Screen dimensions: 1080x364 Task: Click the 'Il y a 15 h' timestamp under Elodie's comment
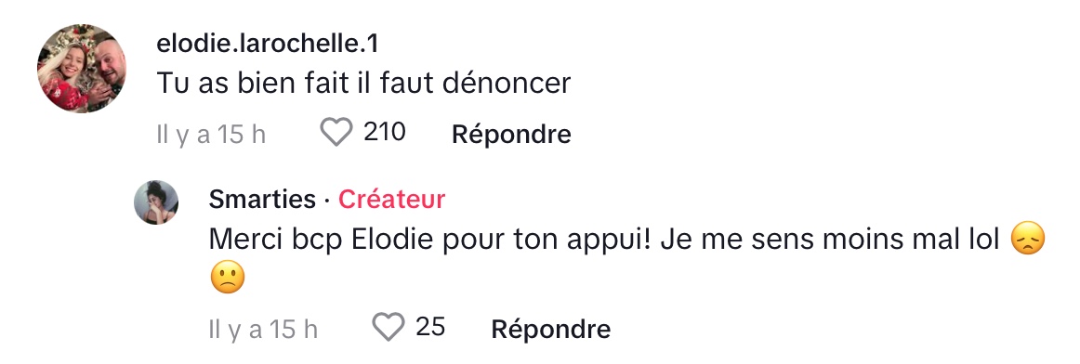click(x=211, y=134)
